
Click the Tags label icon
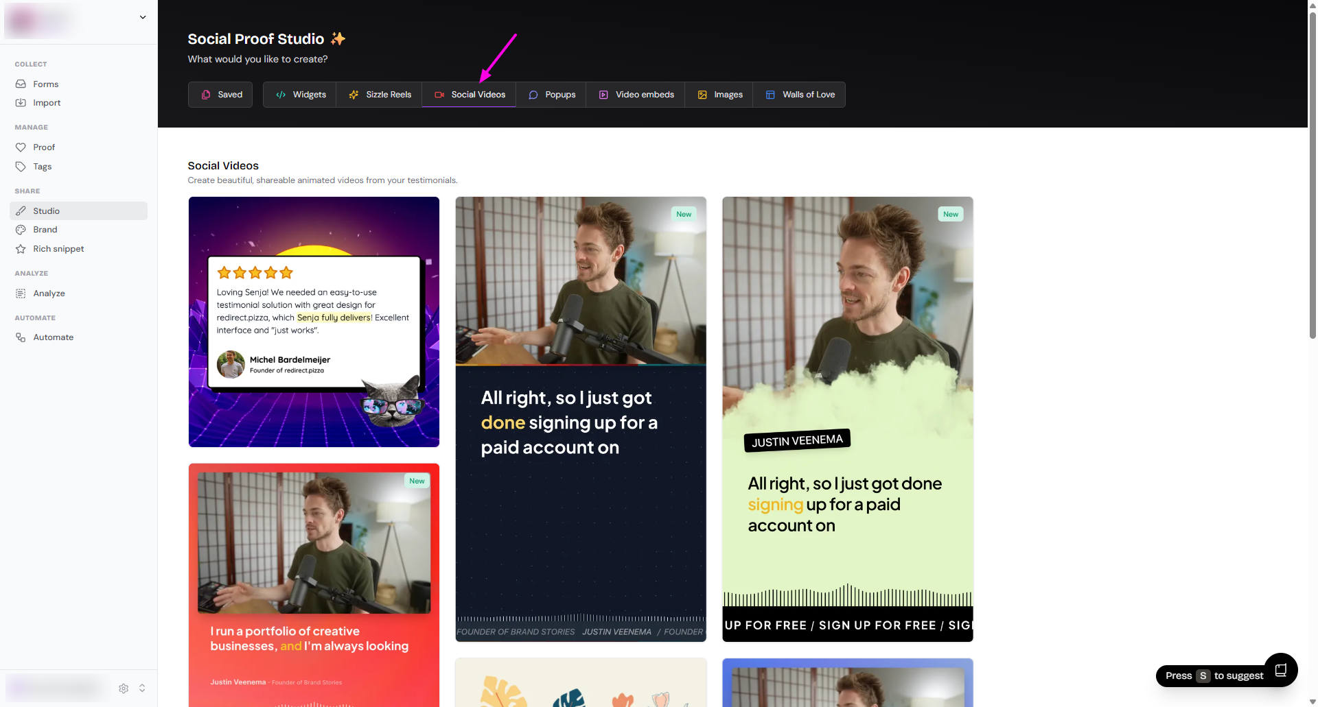[21, 167]
